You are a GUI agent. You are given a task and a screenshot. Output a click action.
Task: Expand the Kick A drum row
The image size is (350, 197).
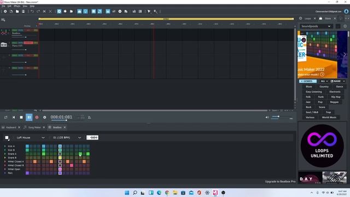[x=5, y=146]
